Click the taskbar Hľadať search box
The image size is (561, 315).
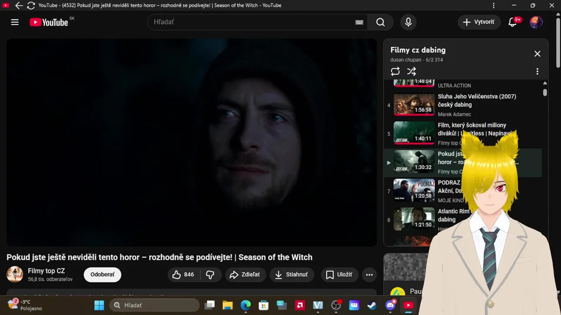[x=154, y=305]
